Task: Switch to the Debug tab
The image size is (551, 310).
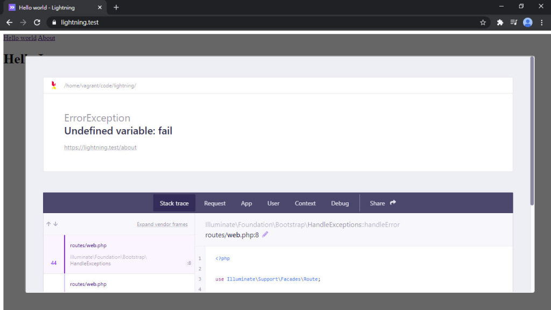Action: 340,203
